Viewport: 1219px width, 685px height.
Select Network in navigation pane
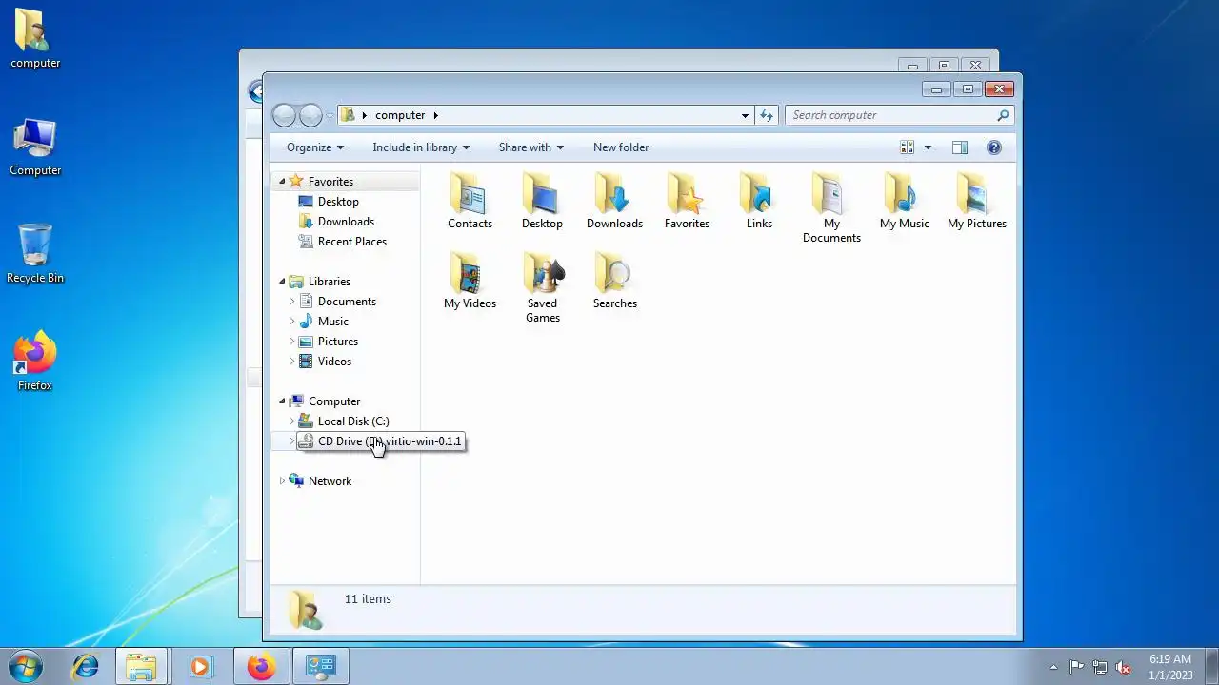330,481
